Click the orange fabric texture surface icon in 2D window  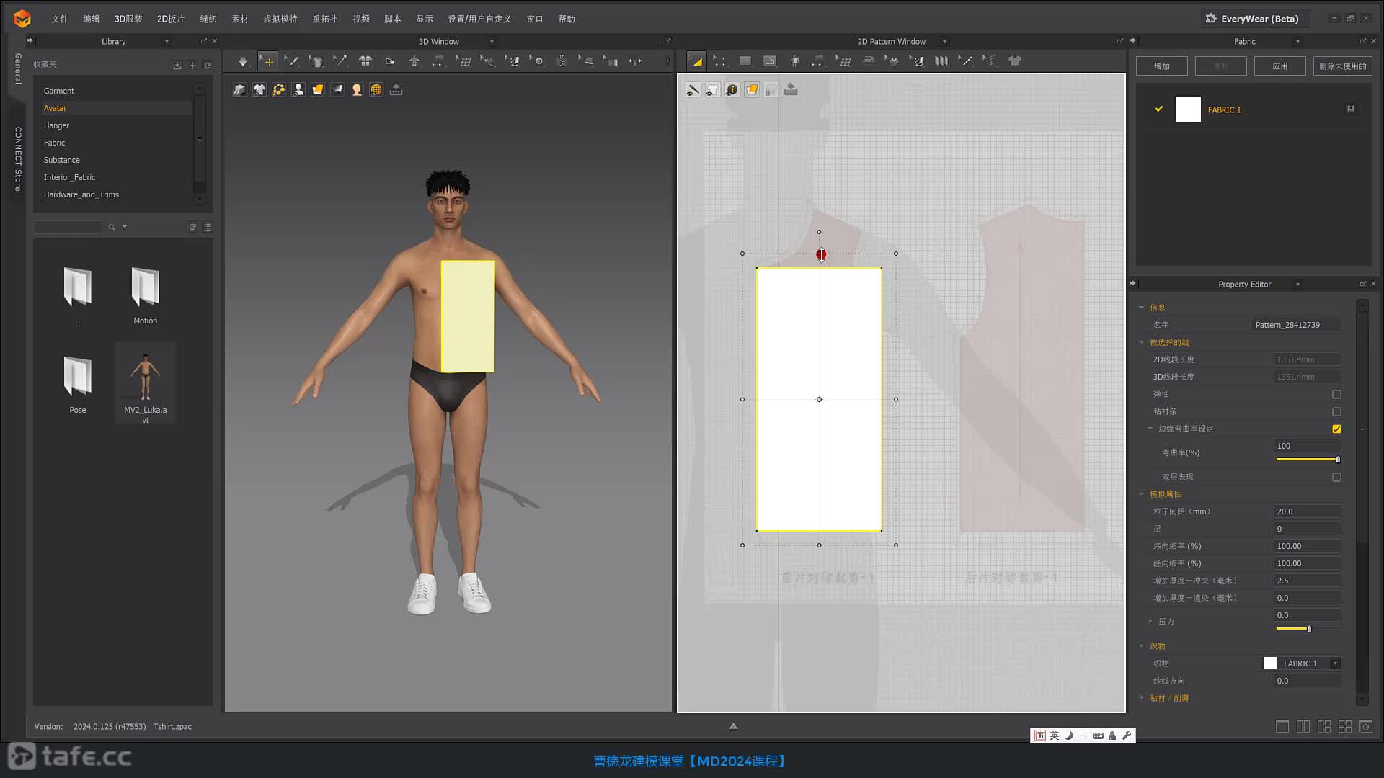[x=751, y=89]
